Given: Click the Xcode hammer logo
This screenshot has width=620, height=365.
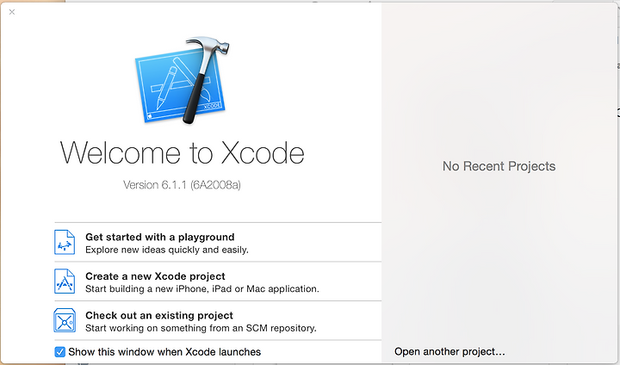Looking at the screenshot, I should (x=183, y=80).
